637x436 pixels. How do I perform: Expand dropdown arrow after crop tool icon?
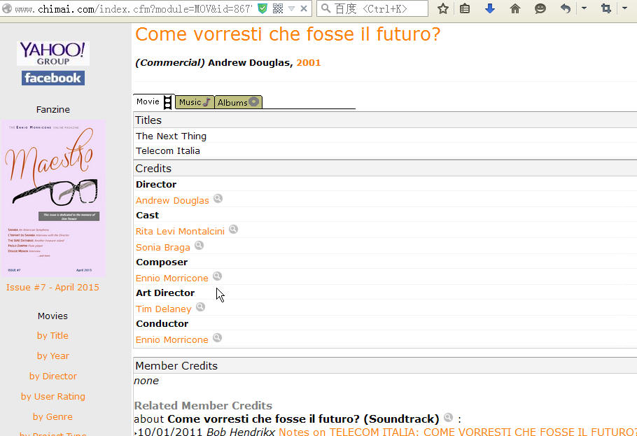624,8
